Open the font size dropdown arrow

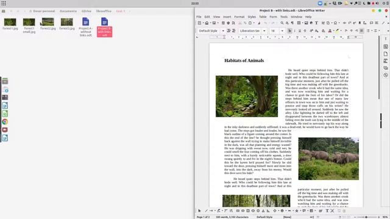coord(282,31)
